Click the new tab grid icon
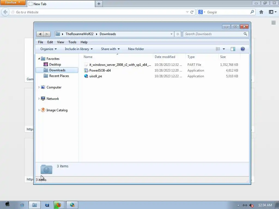 coord(274,23)
